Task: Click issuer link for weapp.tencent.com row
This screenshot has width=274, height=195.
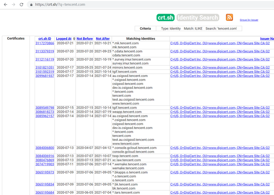Action: tap(220, 112)
